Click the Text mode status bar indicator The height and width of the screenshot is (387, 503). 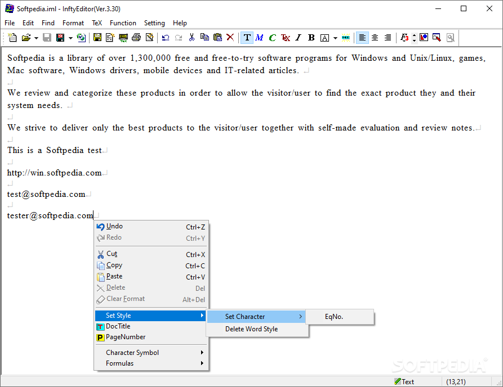coord(404,381)
